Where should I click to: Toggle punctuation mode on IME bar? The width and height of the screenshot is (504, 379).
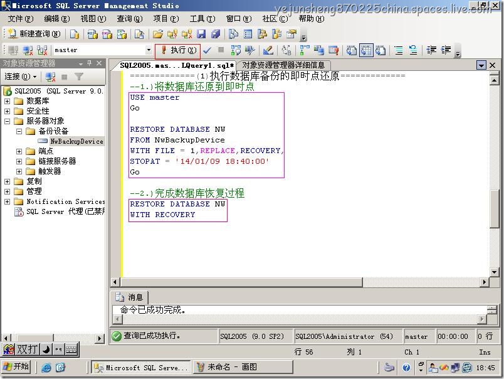[x=58, y=350]
